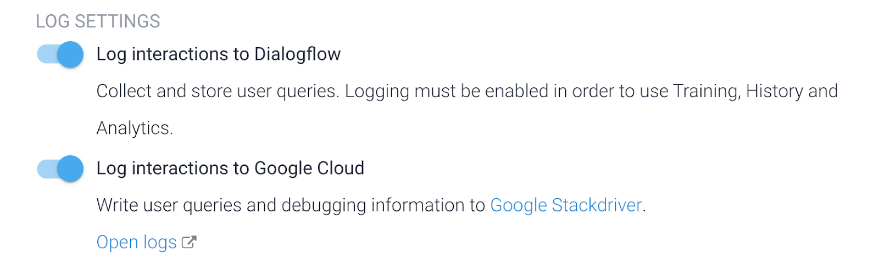879x280 pixels.
Task: Click the word 'Analytics.' in the description
Action: tap(135, 128)
